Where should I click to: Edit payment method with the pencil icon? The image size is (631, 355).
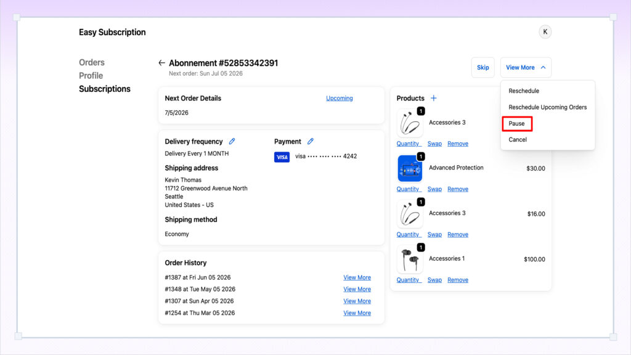311,141
